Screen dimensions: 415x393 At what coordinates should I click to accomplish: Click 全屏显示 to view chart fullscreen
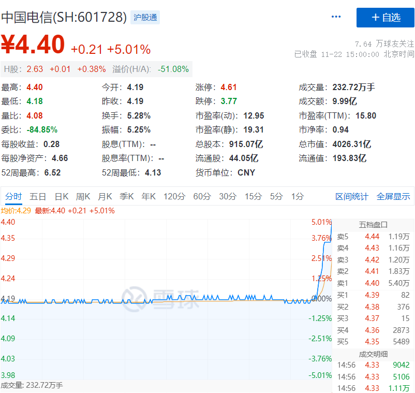point(393,196)
